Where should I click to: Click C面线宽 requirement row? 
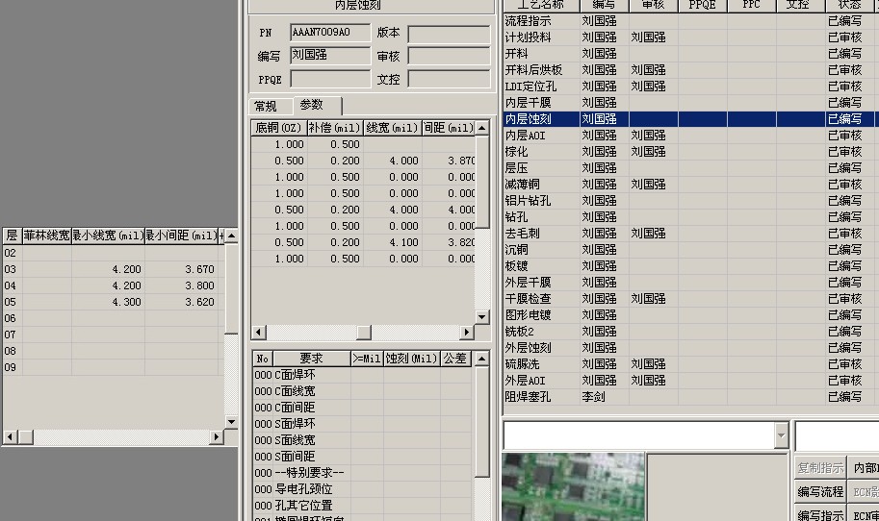point(362,390)
